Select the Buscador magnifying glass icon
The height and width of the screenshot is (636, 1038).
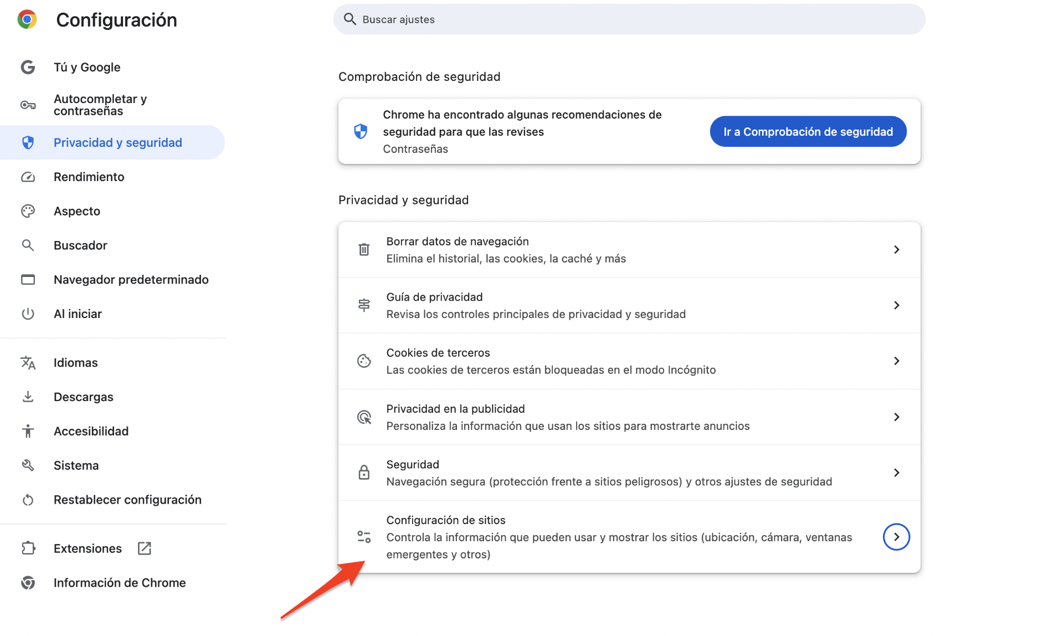click(28, 245)
